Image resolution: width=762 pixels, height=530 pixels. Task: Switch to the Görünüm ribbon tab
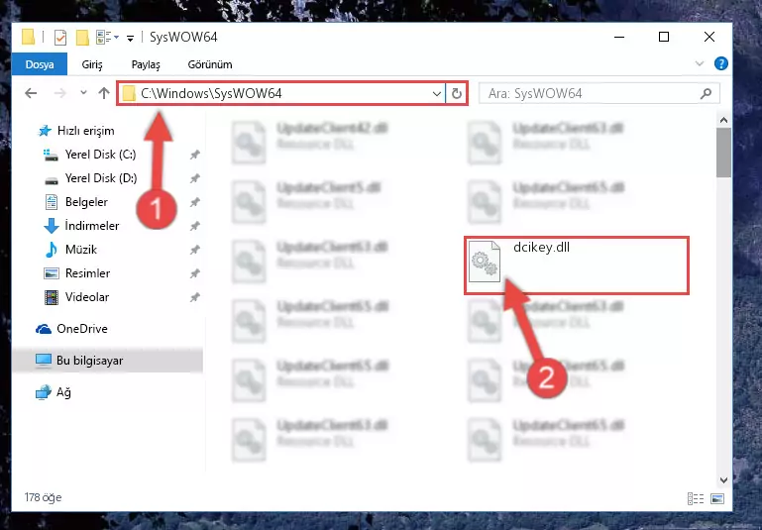(210, 64)
